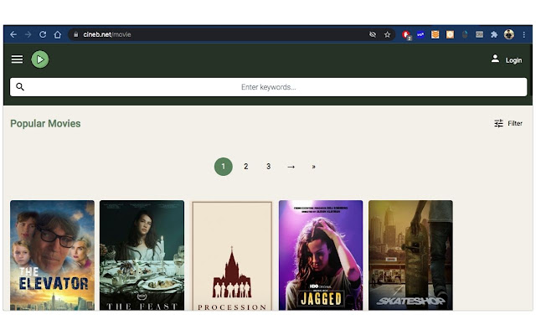Open the Chrome three-dot menu
536x335 pixels.
pyautogui.click(x=523, y=34)
